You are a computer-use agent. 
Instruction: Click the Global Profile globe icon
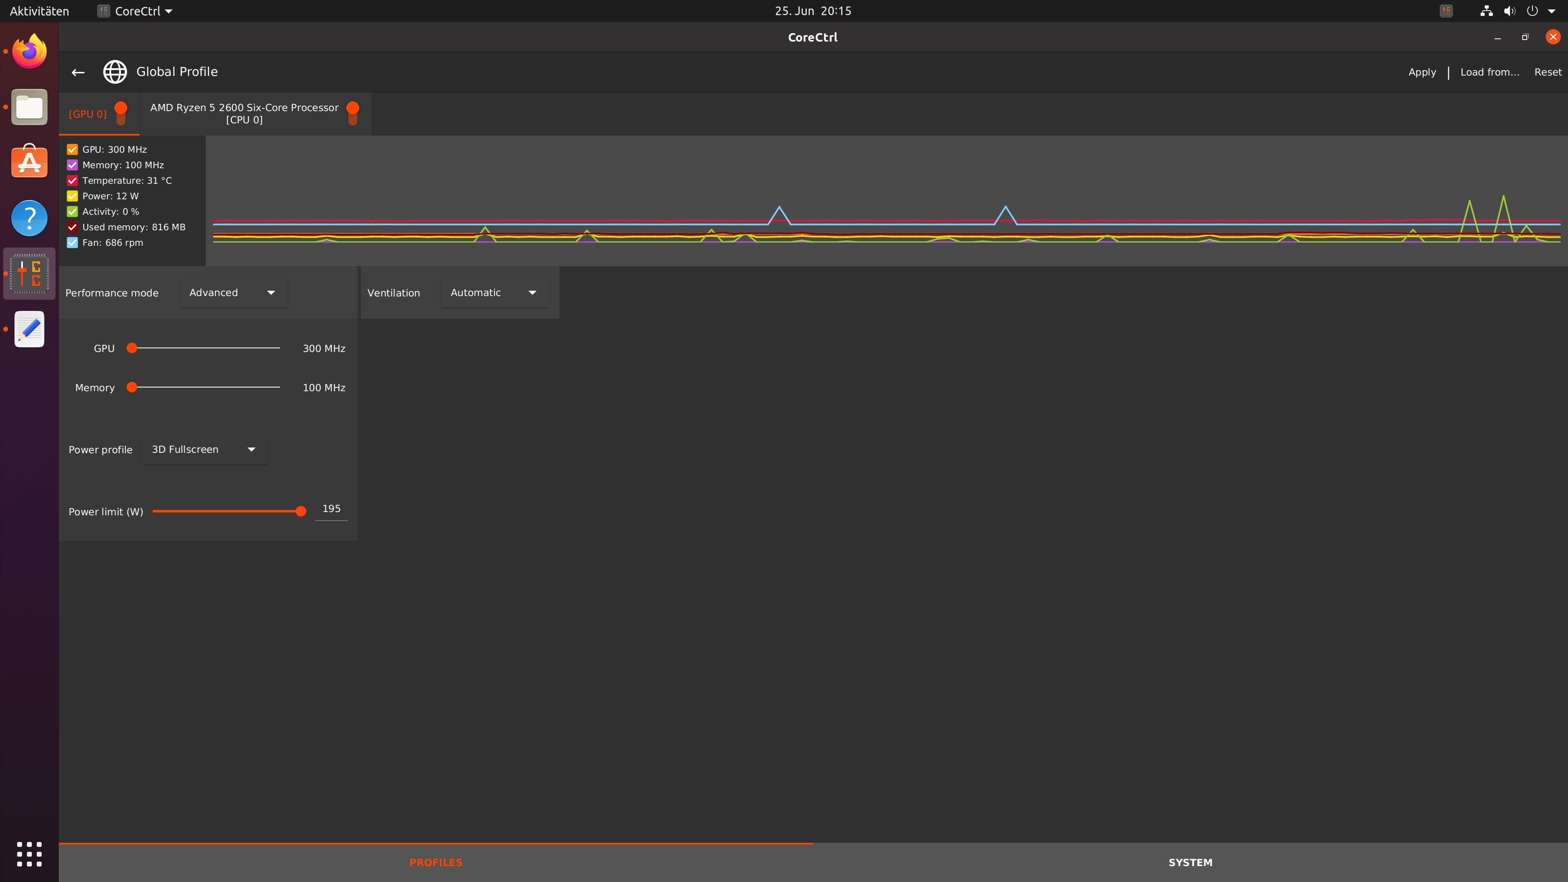(114, 72)
